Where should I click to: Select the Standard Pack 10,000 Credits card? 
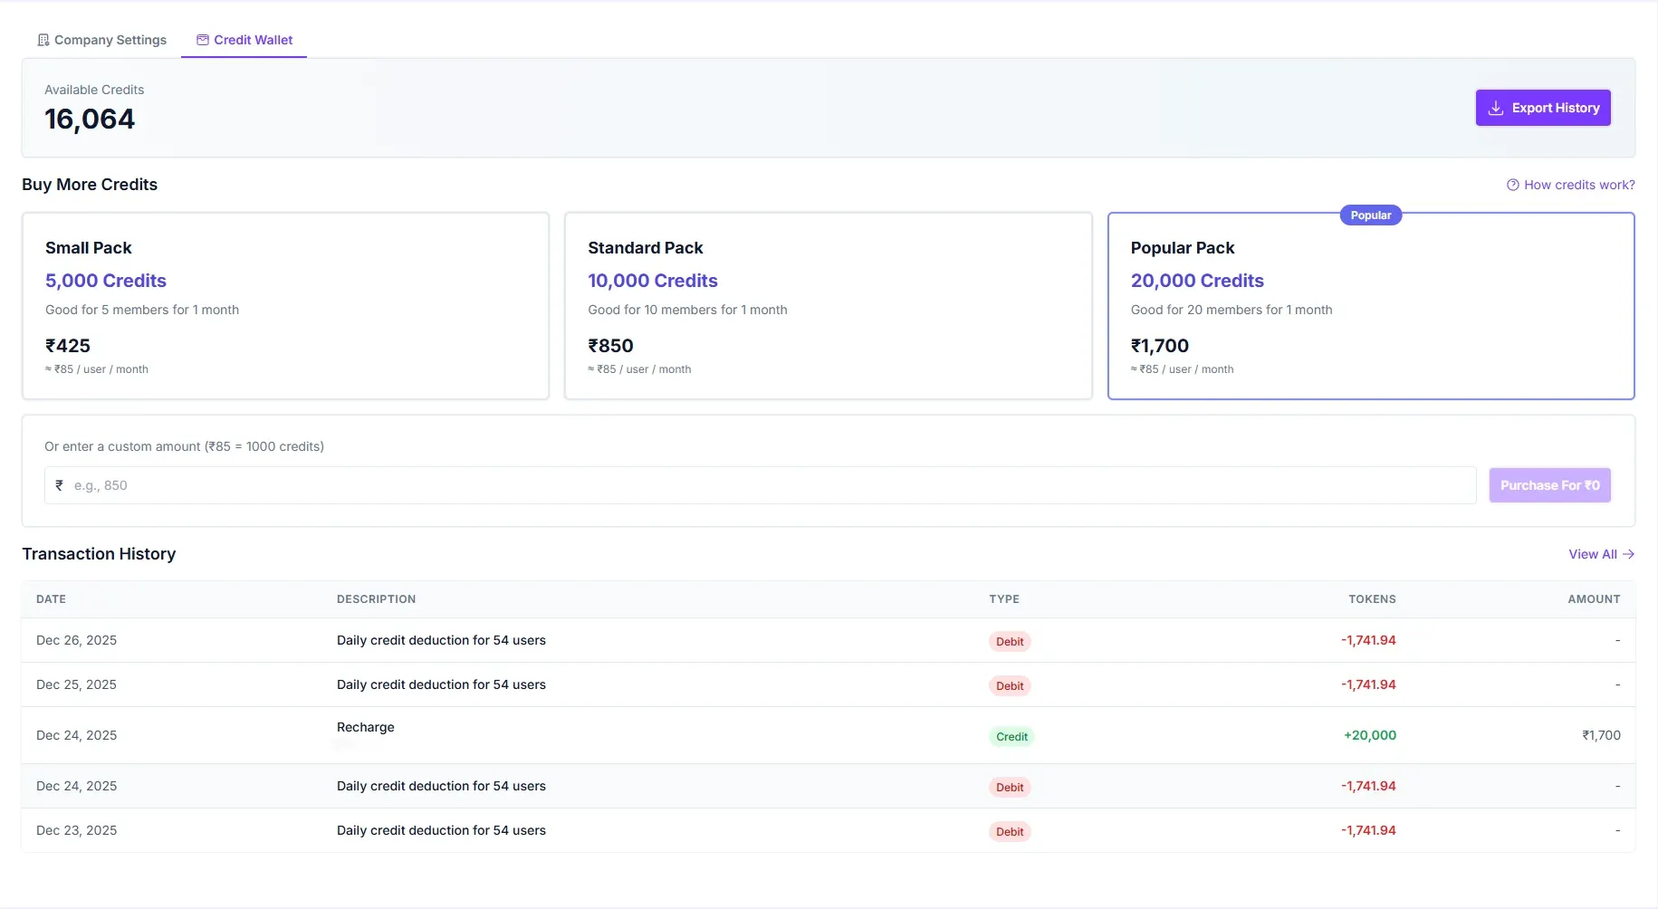(828, 305)
